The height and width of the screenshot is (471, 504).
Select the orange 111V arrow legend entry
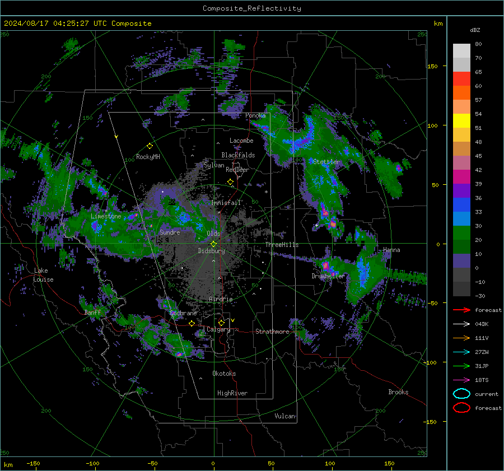click(x=461, y=338)
